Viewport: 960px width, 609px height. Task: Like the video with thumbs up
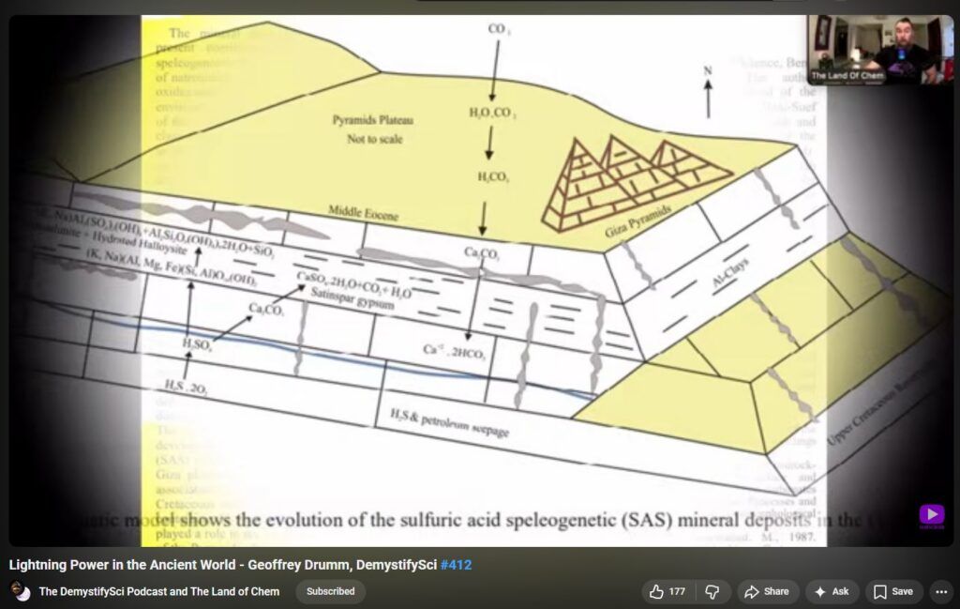click(x=667, y=591)
